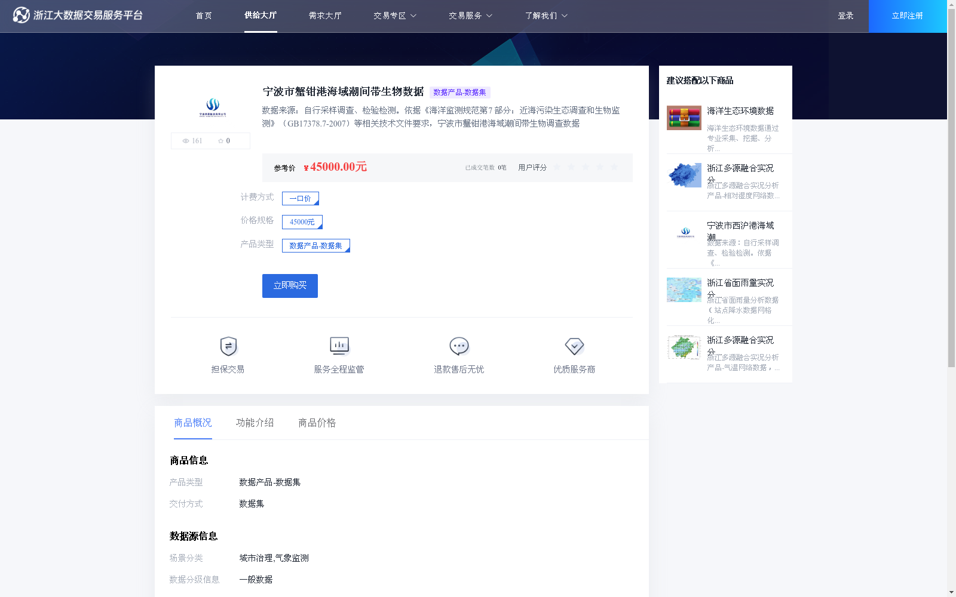This screenshot has height=597, width=956.
Task: Click the 立即购买 button
Action: click(x=290, y=286)
